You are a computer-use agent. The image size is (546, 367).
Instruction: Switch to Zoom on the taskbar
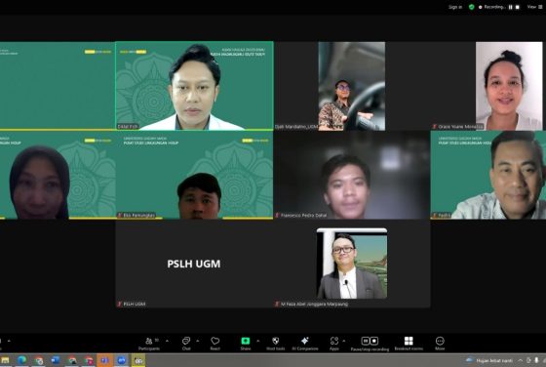tap(122, 360)
